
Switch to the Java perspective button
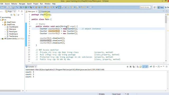[161, 7]
